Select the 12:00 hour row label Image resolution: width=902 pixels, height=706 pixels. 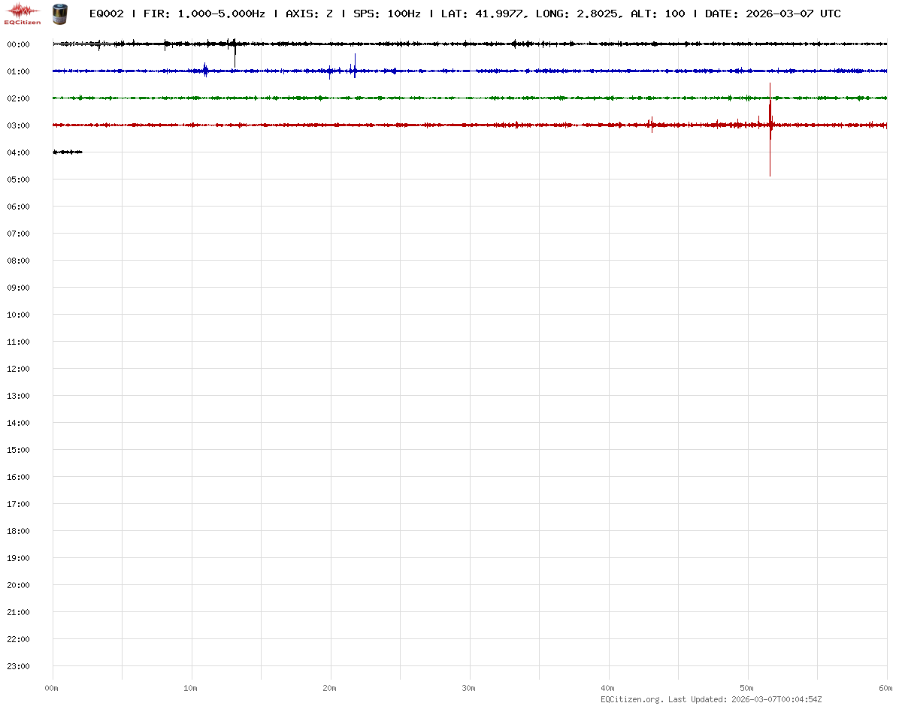[x=18, y=369]
